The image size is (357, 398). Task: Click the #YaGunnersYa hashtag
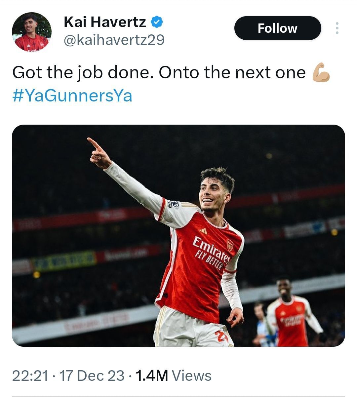(72, 96)
